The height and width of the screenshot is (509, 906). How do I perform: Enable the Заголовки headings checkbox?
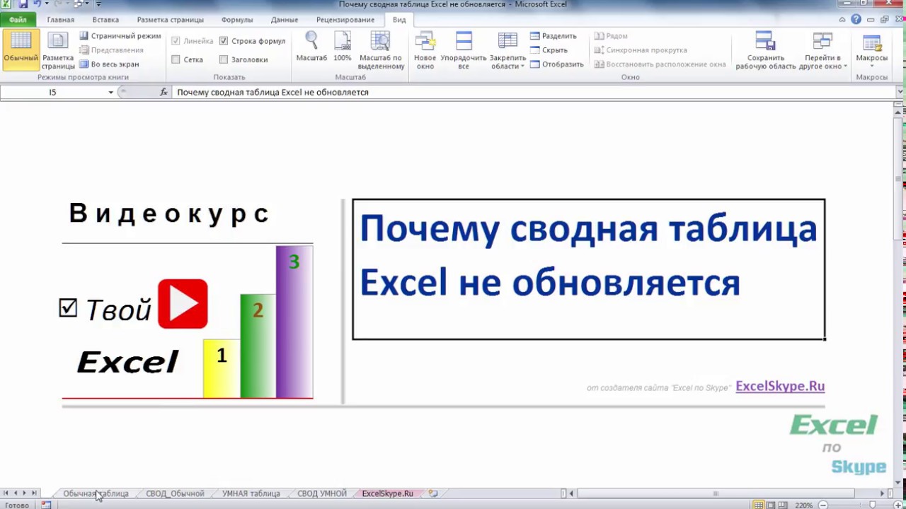pos(224,59)
